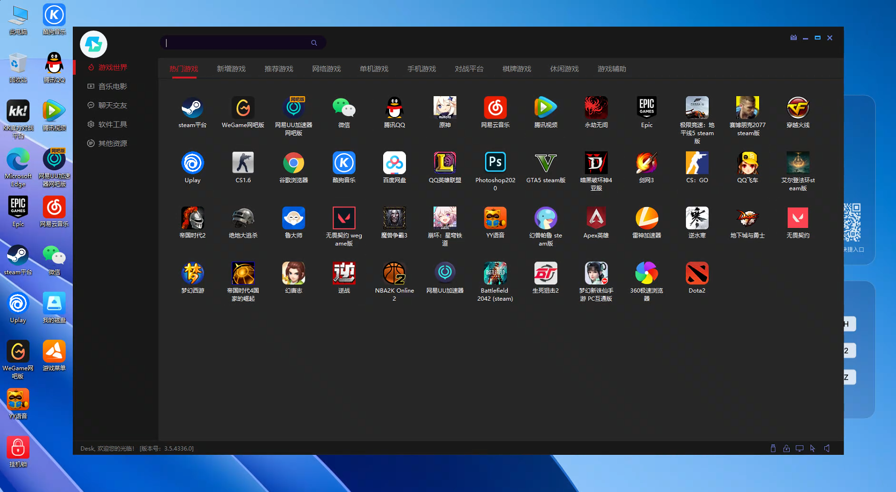This screenshot has height=492, width=896.
Task: Open CS1.6 game icon
Action: tap(243, 163)
